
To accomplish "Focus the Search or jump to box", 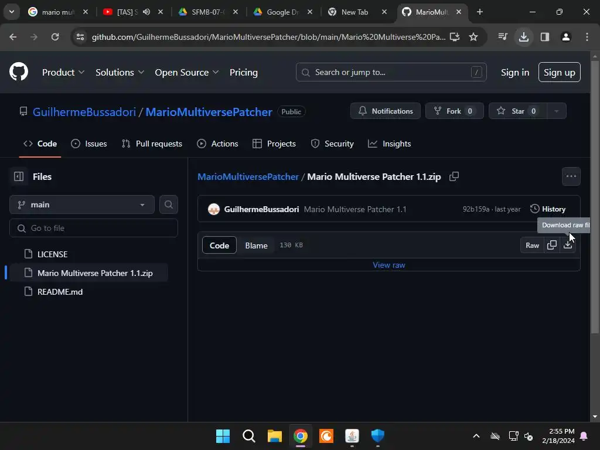I will coord(391,72).
